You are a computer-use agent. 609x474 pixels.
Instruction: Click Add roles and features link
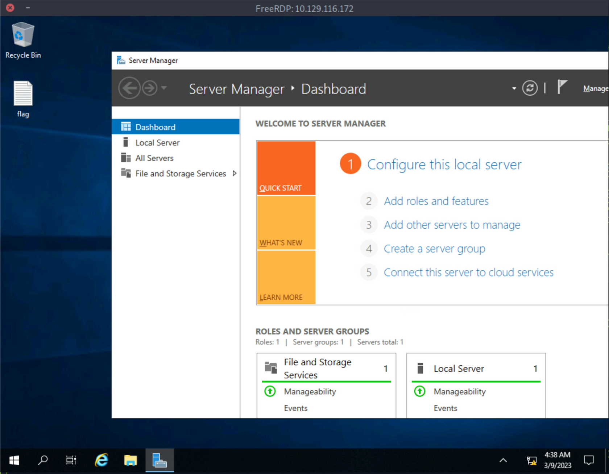pos(436,201)
